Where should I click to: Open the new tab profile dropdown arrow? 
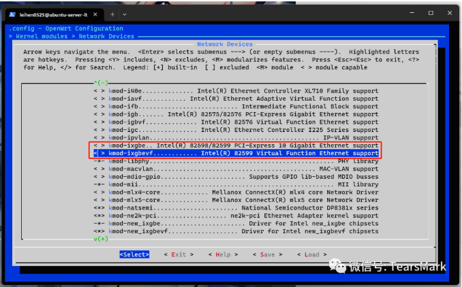coord(124,14)
